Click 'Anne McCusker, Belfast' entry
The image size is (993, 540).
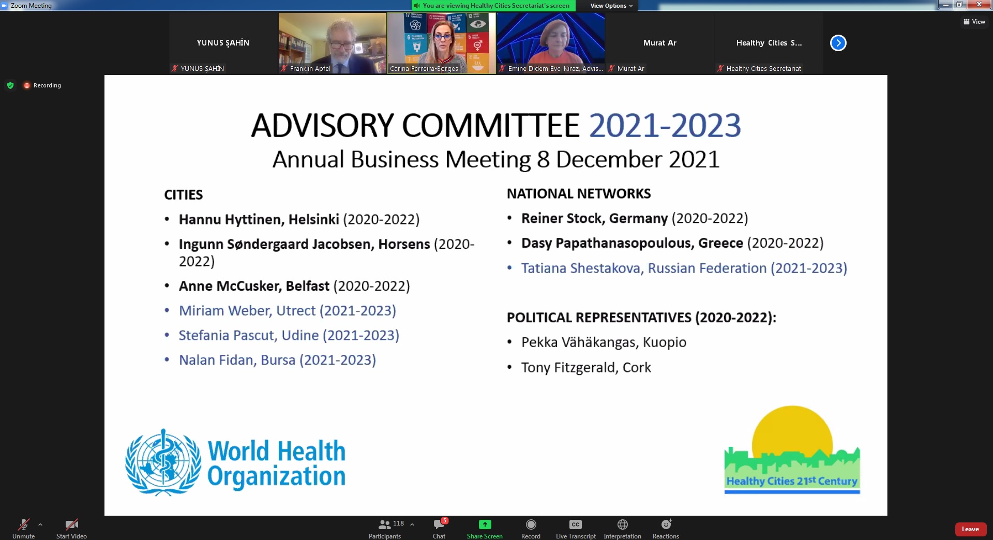click(x=294, y=286)
